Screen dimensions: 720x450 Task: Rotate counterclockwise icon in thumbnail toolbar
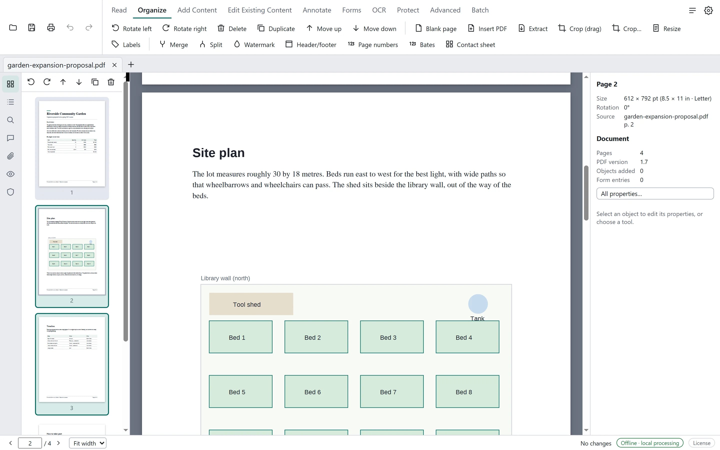(x=31, y=82)
